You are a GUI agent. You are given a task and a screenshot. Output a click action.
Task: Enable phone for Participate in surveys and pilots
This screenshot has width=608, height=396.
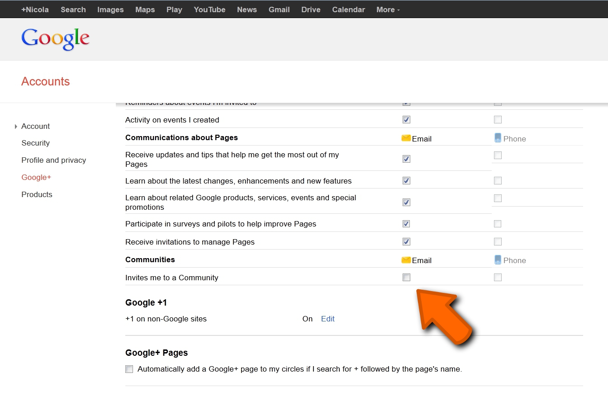pyautogui.click(x=498, y=224)
